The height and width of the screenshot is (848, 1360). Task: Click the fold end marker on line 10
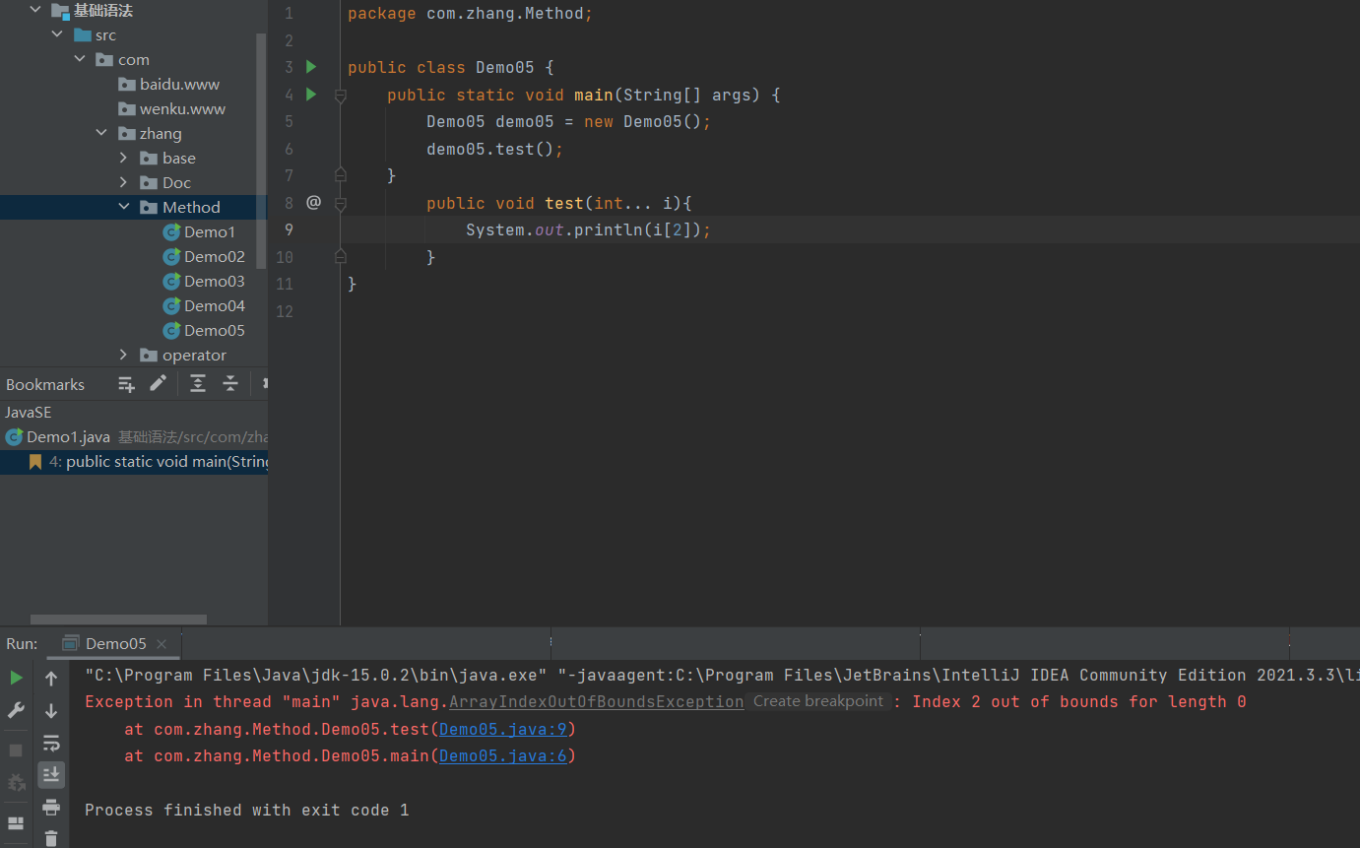click(341, 256)
